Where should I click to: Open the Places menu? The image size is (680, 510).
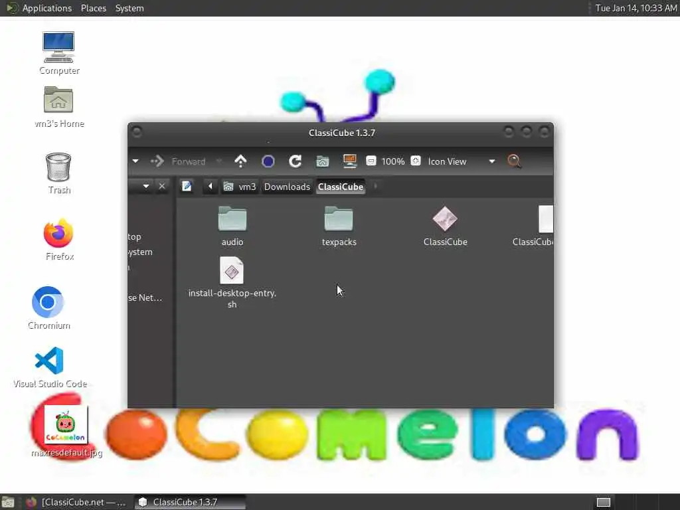coord(93,8)
